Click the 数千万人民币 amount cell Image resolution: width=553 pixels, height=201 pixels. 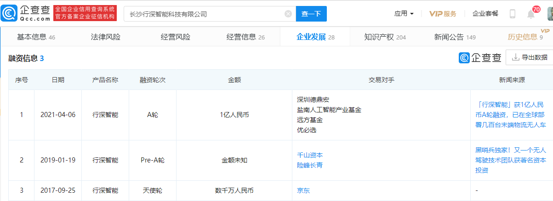(234, 190)
